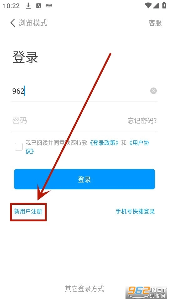The image size is (169, 301).
Task: Expand 其它登录方式 at the bottom
Action: pyautogui.click(x=84, y=288)
